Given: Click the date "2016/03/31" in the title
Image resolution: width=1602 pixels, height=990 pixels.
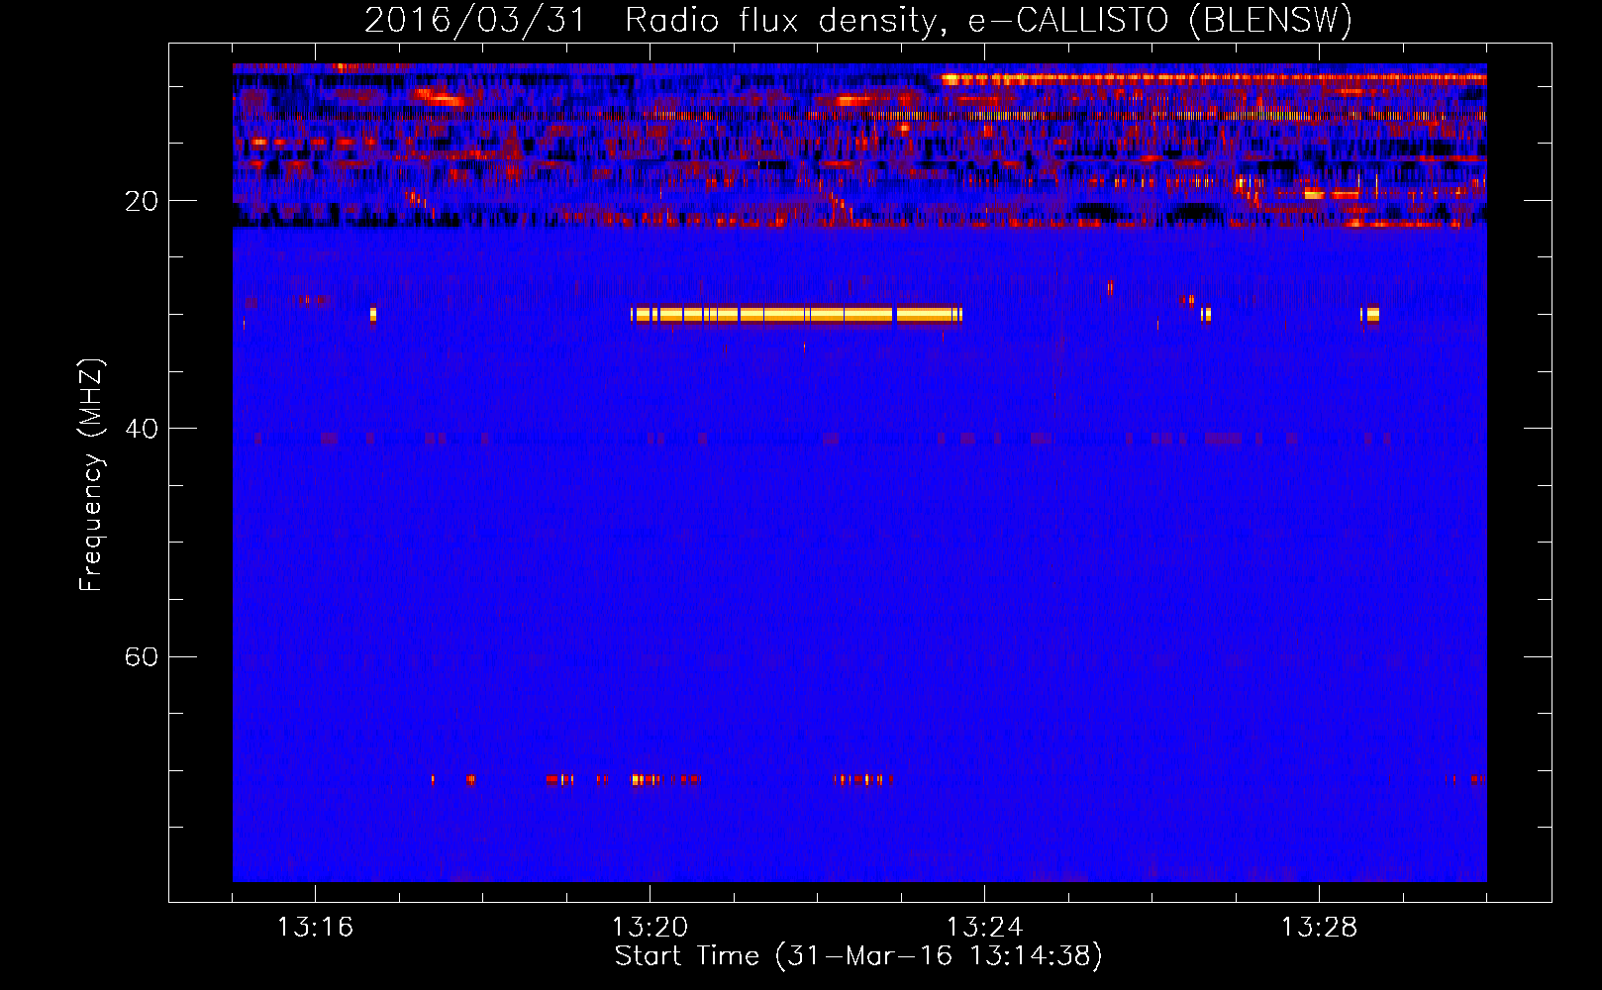Looking at the screenshot, I should [475, 20].
